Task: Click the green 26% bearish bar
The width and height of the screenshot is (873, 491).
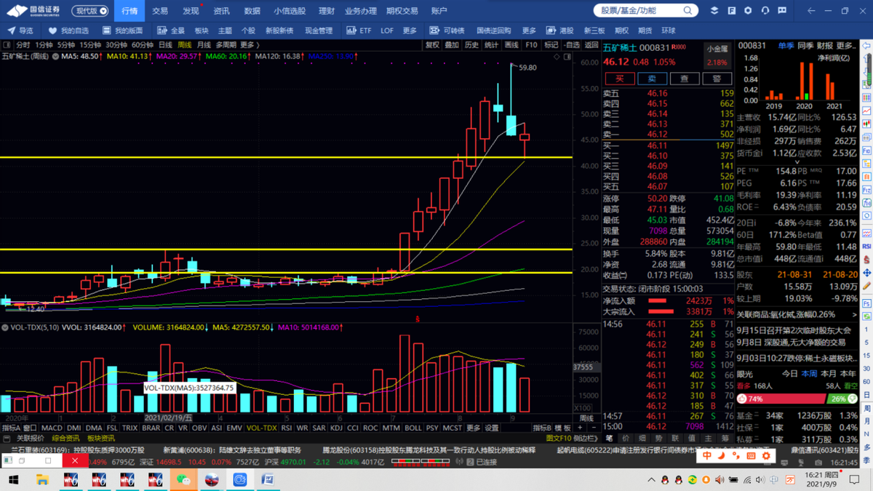Action: [842, 399]
